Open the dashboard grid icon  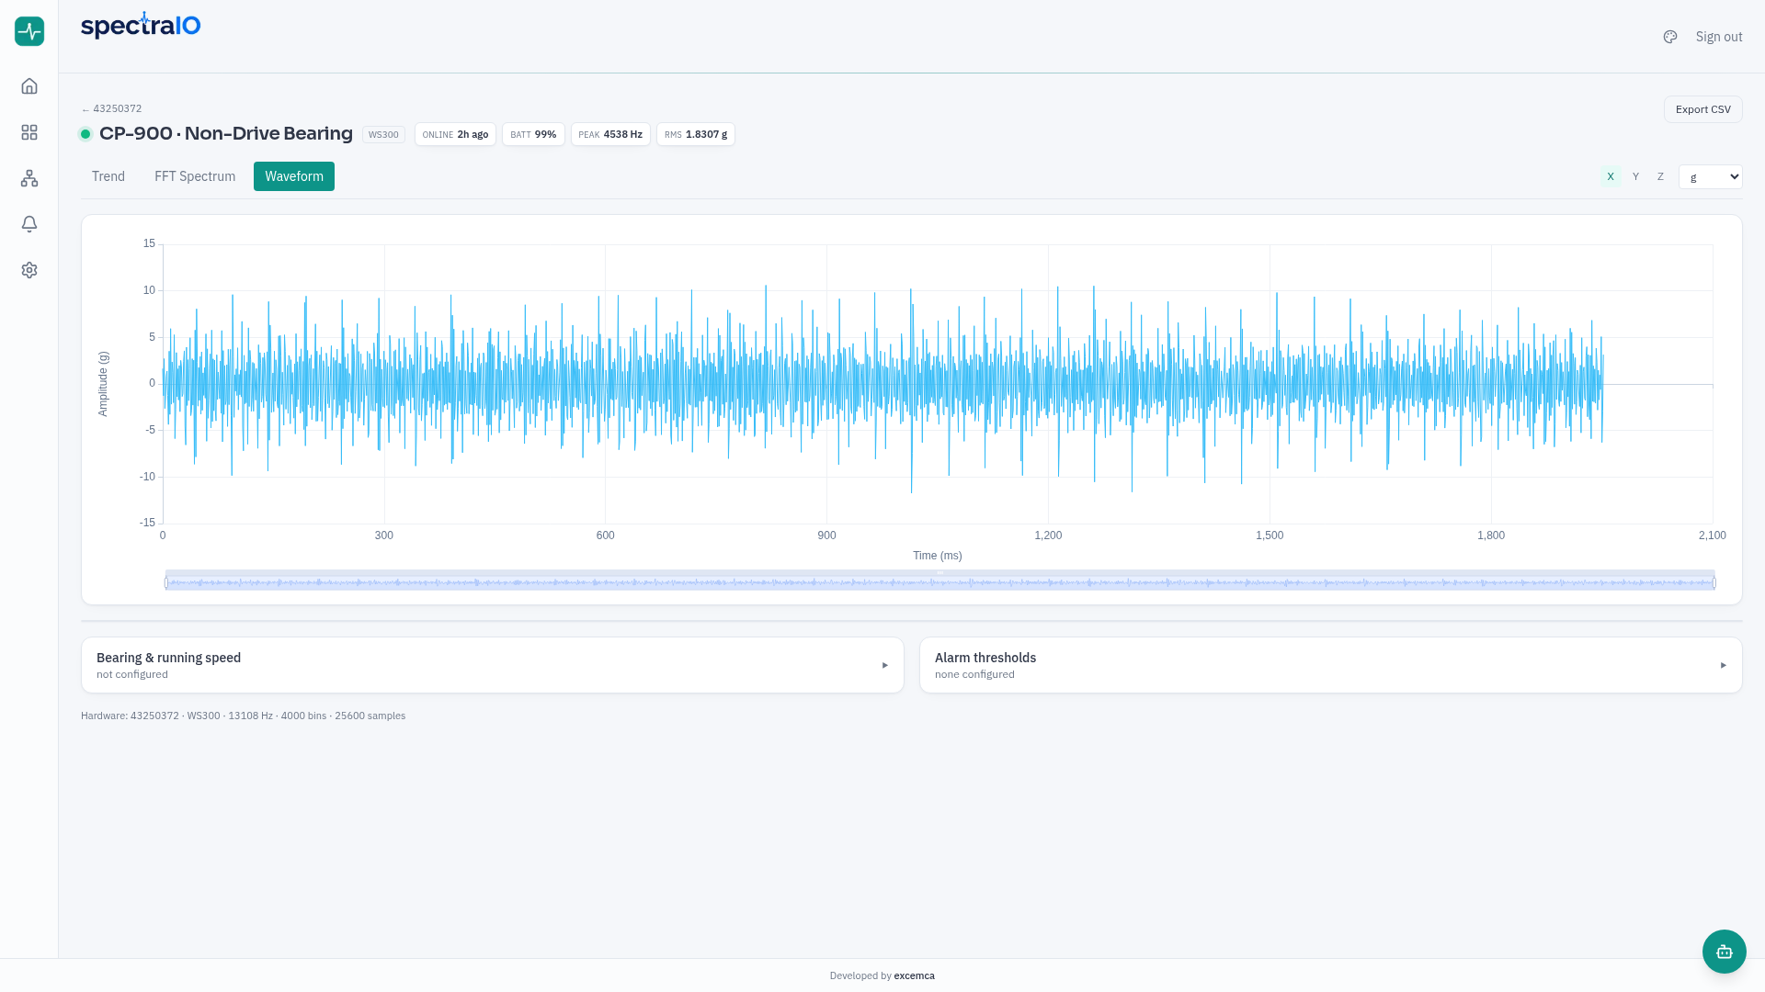pyautogui.click(x=29, y=132)
